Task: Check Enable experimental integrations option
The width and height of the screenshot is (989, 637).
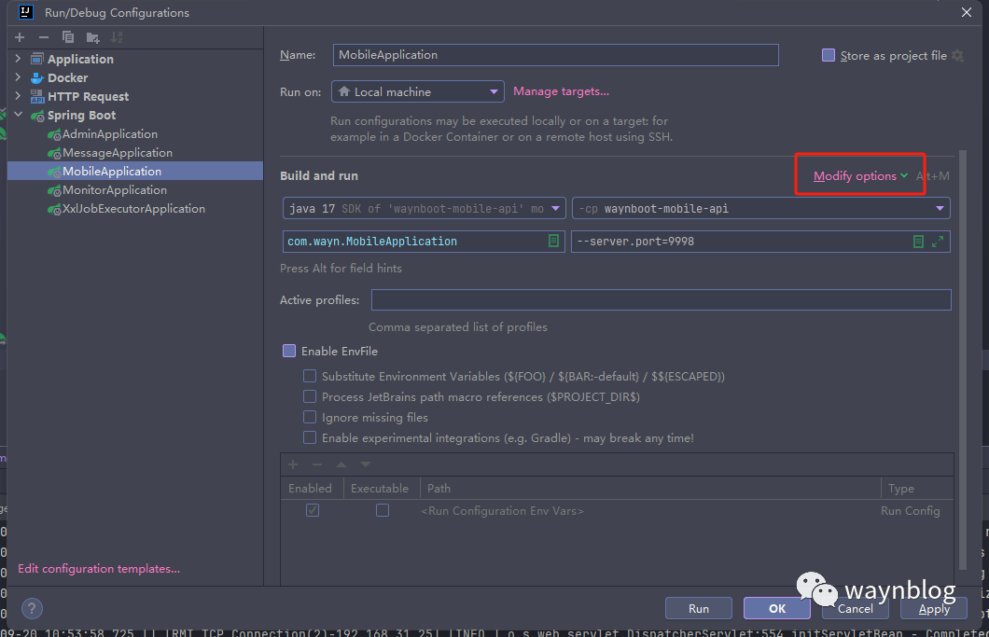Action: (310, 437)
